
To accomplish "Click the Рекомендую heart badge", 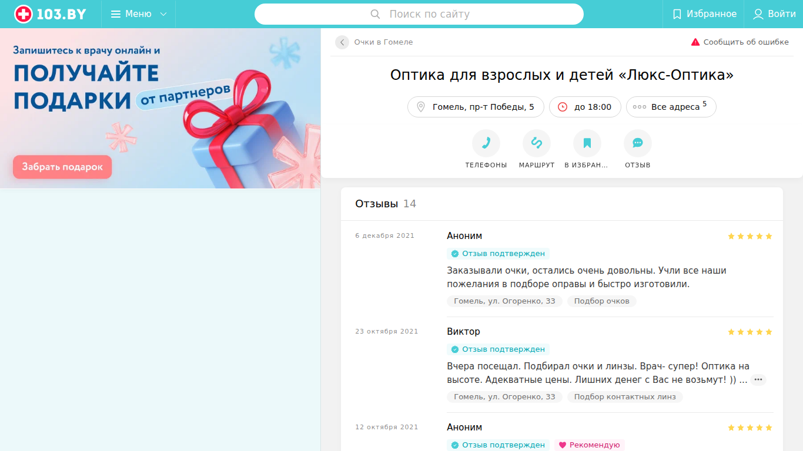I will click(589, 445).
